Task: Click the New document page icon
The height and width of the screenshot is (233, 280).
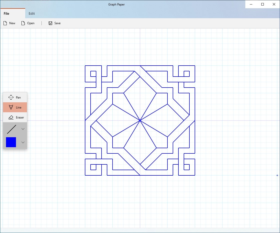Action: [x=5, y=23]
